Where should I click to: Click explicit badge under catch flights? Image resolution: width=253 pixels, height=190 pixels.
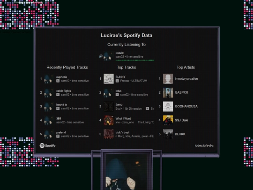[x=58, y=95]
